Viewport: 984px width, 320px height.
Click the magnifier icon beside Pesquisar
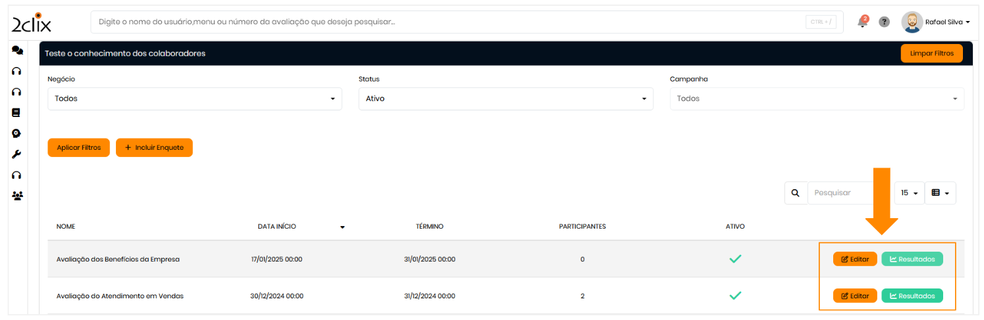tap(796, 193)
